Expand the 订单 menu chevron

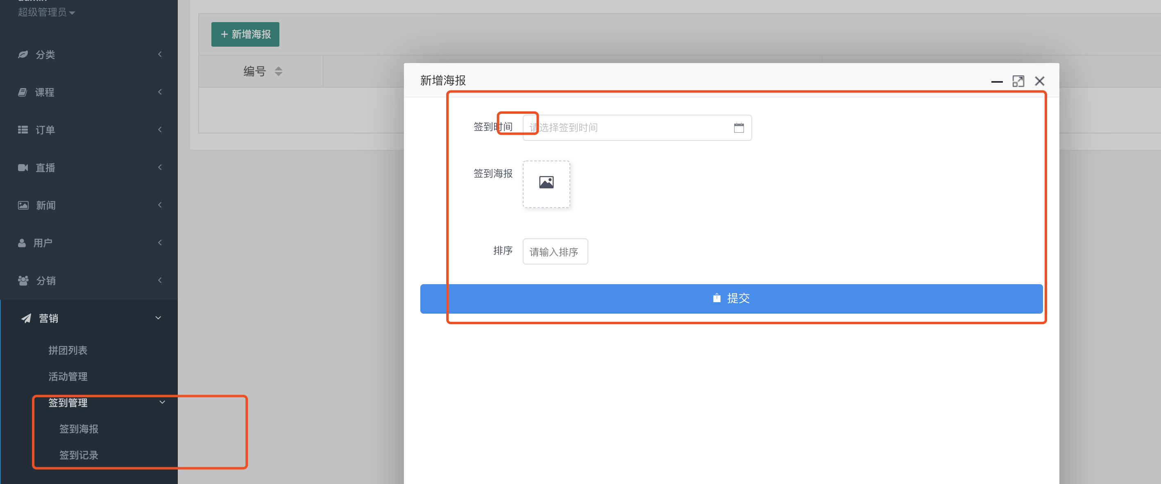[x=160, y=130]
